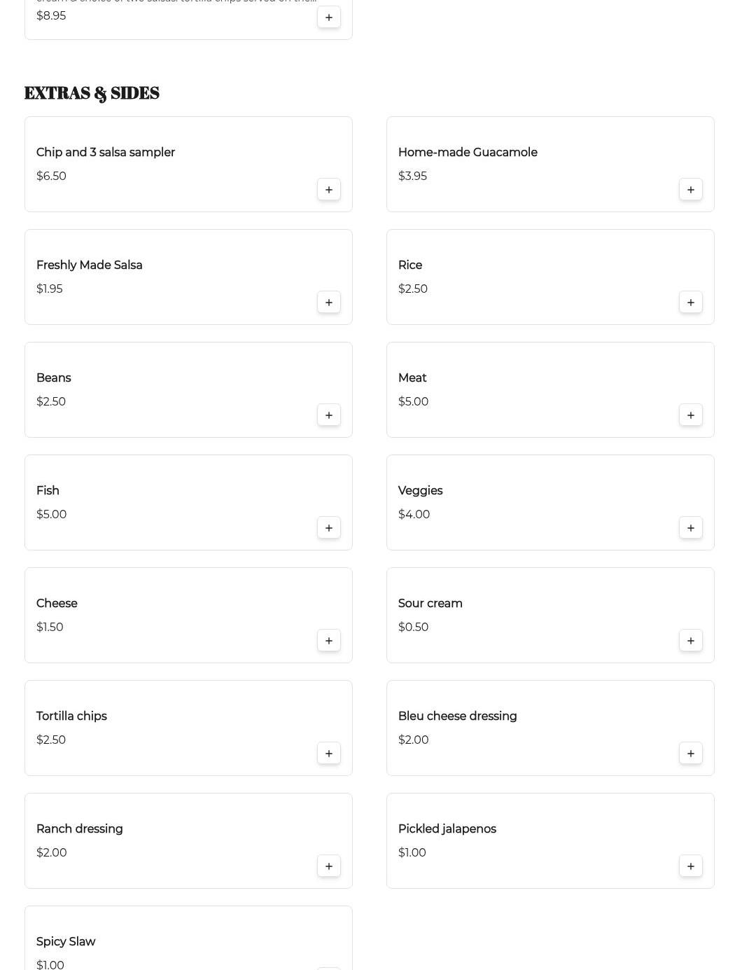Click plus icon for Veggies

tap(691, 528)
